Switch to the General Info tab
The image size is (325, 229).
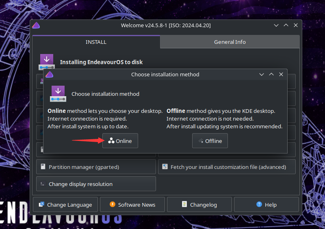pos(230,42)
